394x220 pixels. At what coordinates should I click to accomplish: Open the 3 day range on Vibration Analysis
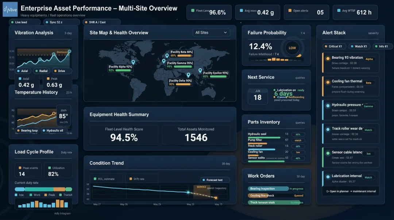coord(68,33)
